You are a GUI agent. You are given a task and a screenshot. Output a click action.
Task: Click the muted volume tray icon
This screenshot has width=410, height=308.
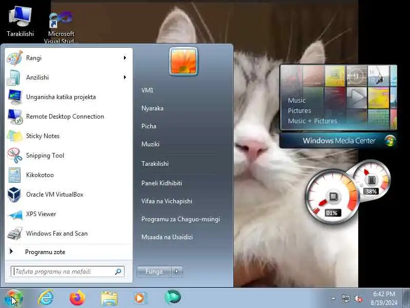pos(358,298)
